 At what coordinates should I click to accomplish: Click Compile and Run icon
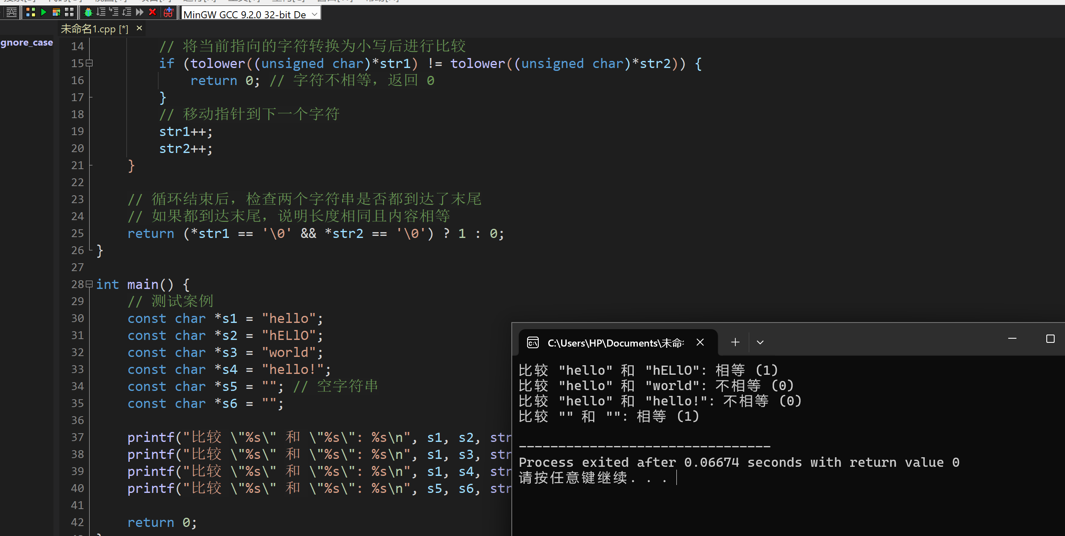(x=56, y=12)
